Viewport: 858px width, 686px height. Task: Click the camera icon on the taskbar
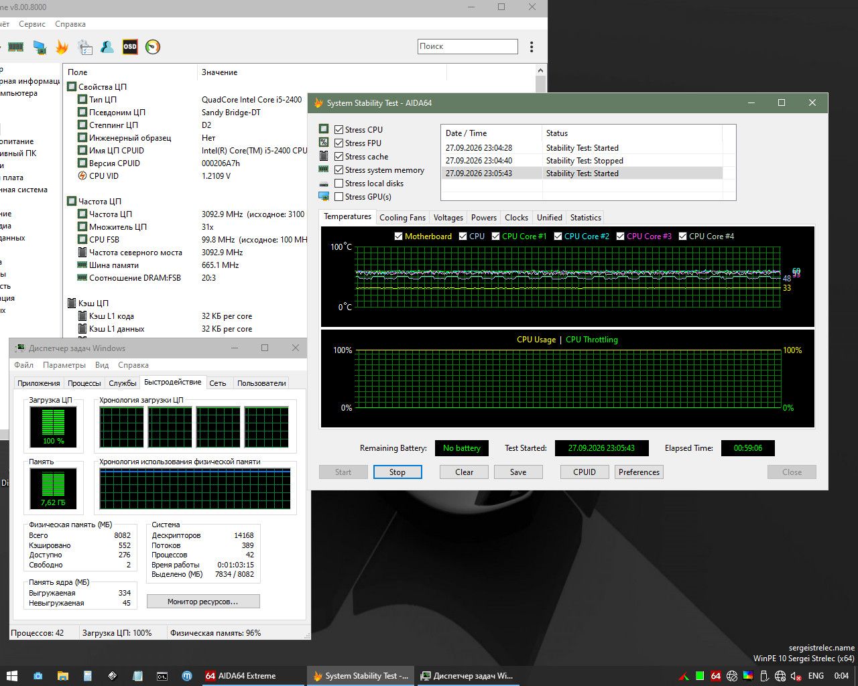click(38, 676)
